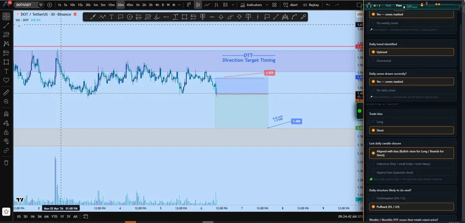Add a symbol with plus icon

pyautogui.click(x=50, y=5)
